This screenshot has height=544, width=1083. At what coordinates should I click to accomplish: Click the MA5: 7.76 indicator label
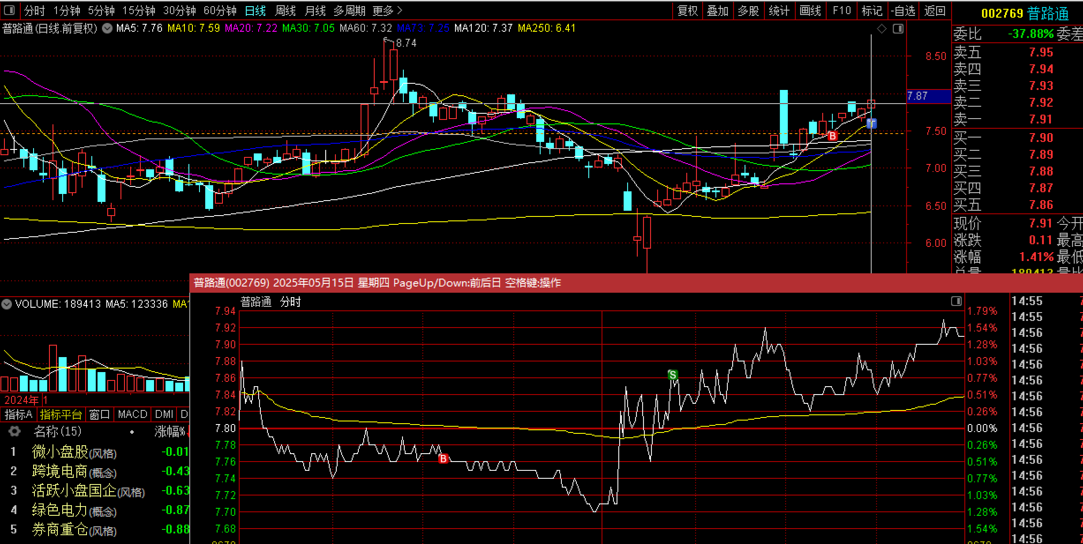coord(139,28)
